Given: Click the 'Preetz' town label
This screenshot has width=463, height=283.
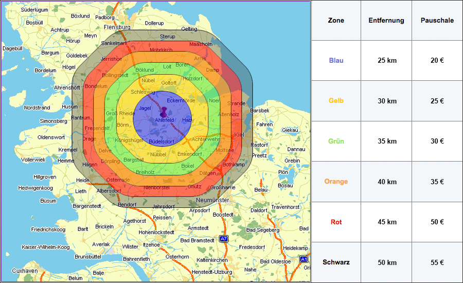Looking at the screenshot, I should (259, 155).
